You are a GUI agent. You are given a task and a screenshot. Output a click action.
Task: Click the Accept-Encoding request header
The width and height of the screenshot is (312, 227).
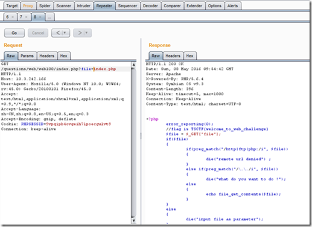(x=39, y=119)
